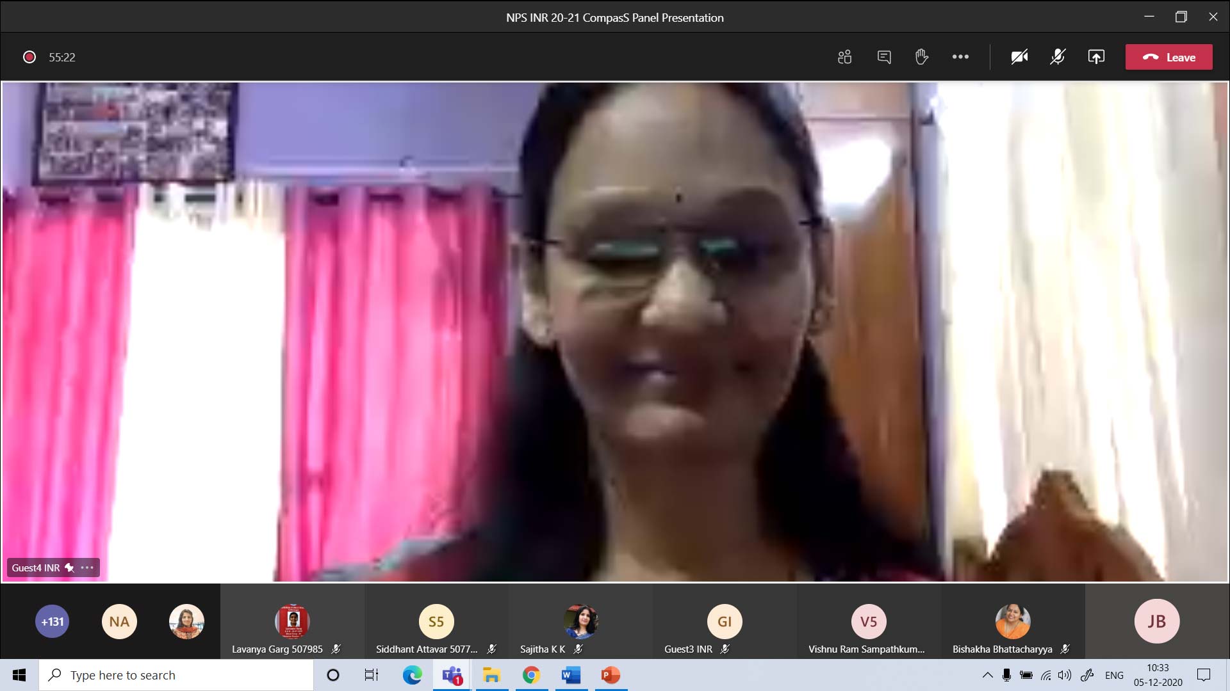Open Microsoft Edge from the taskbar

click(412, 675)
